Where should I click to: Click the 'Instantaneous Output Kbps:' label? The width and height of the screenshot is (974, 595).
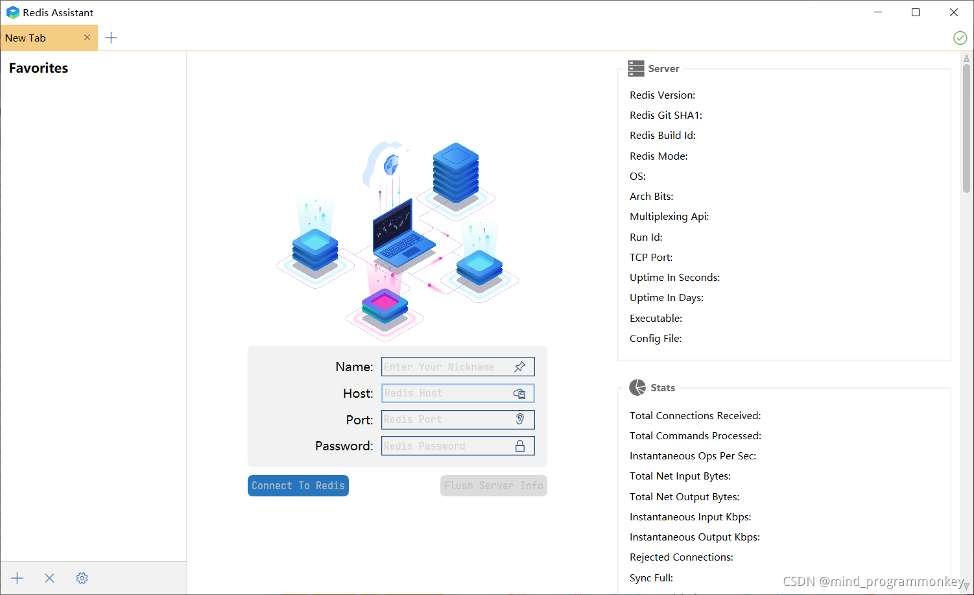point(695,537)
